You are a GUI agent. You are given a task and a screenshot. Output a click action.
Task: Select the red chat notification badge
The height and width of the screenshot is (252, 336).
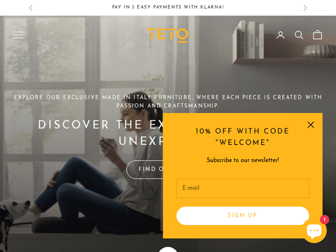pyautogui.click(x=324, y=219)
